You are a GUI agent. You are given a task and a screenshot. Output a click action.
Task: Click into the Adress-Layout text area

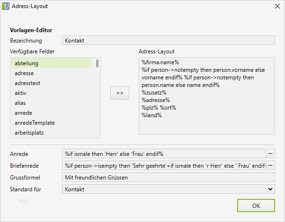[x=206, y=113]
